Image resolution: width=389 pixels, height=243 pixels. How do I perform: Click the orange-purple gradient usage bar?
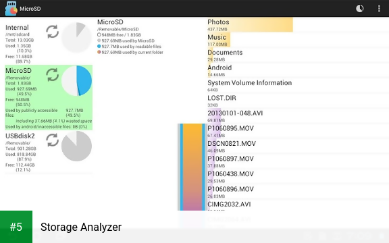pos(192,167)
